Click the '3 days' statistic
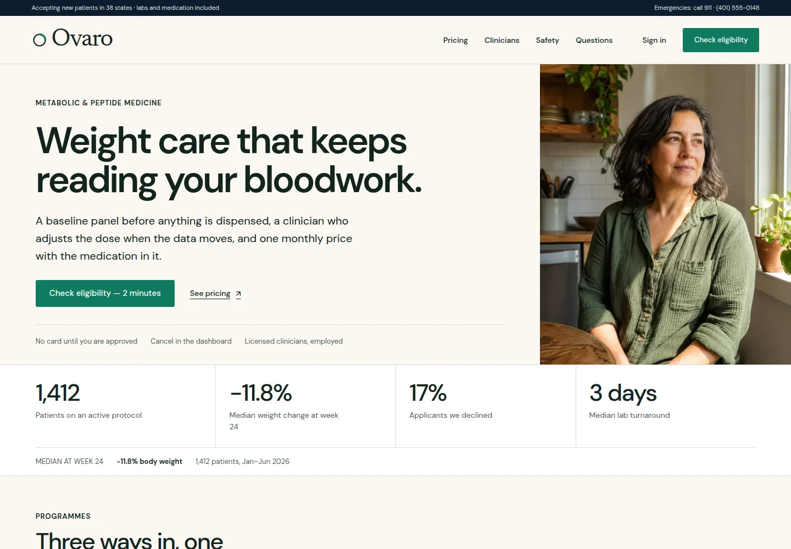Viewport: 791px width, 549px height. tap(623, 393)
